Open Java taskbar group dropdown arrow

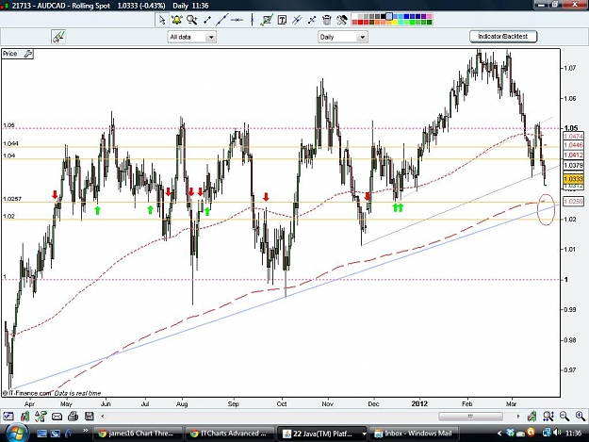(x=364, y=434)
